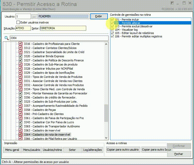Select 3366 - Cadastro de Filial Retira por Usuário
Image resolution: width=194 pixels, height=165 pixels.
coord(51,139)
